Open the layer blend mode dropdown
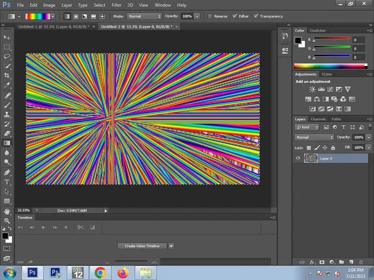This screenshot has width=374, height=280. coord(314,137)
